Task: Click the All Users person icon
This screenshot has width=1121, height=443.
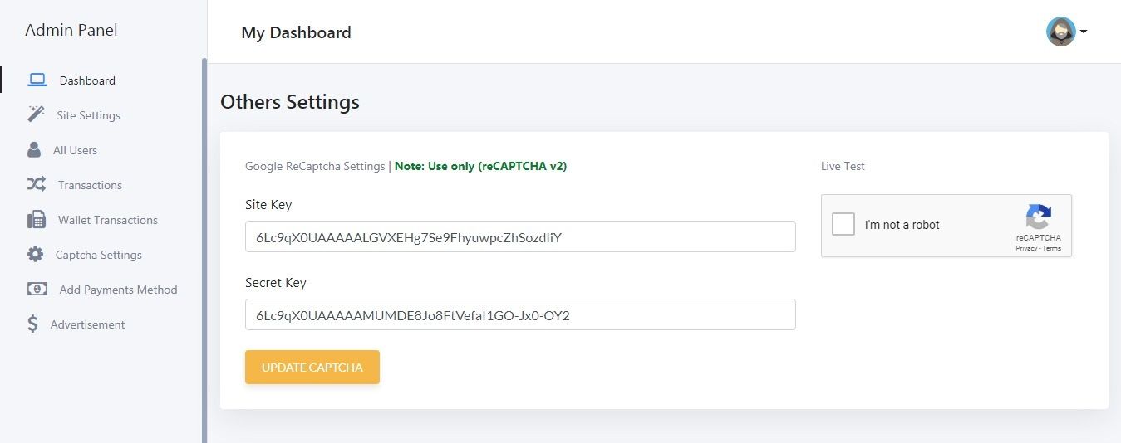Action: click(34, 149)
